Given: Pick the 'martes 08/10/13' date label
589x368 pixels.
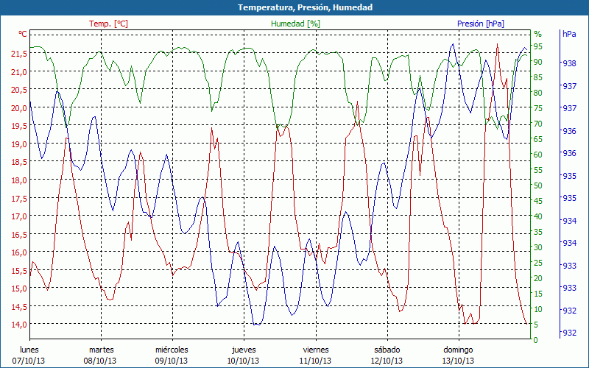Looking at the screenshot, I should pyautogui.click(x=101, y=355).
